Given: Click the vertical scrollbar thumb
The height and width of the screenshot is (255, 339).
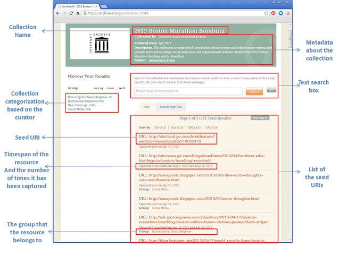Looking at the screenshot, I should click(290, 39).
